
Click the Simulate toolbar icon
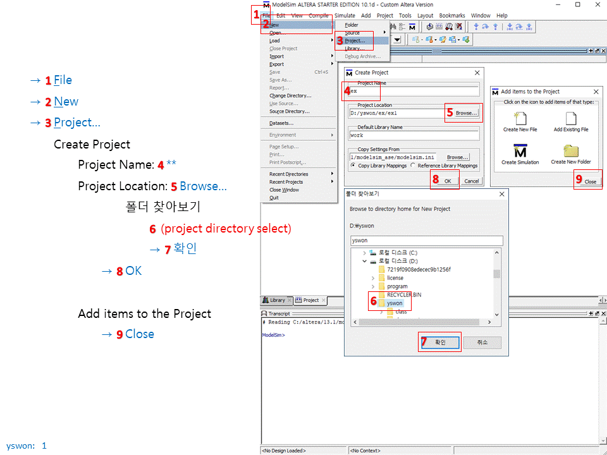click(x=449, y=27)
